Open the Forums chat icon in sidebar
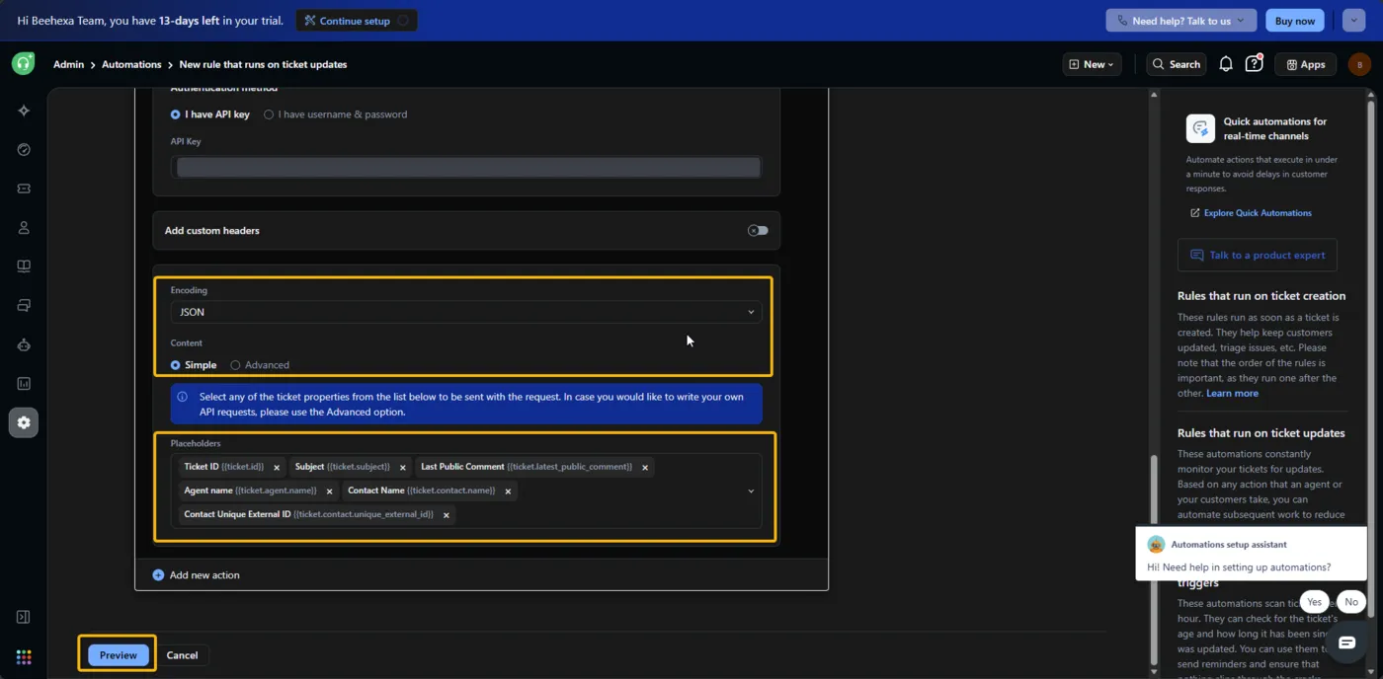 (24, 306)
